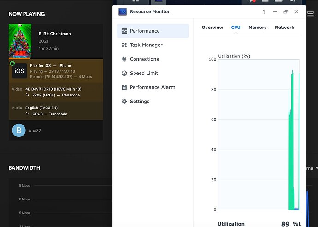The width and height of the screenshot is (318, 227).
Task: Open the 8-Bit Christmas title link
Action: [54, 34]
